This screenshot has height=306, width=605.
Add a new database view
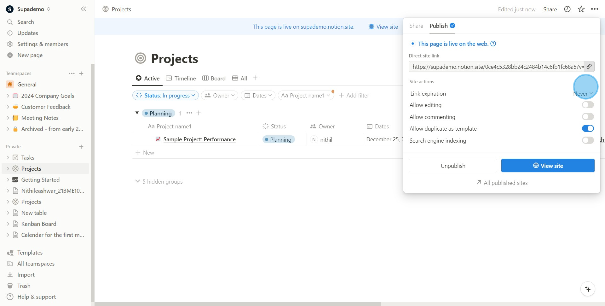pos(255,78)
